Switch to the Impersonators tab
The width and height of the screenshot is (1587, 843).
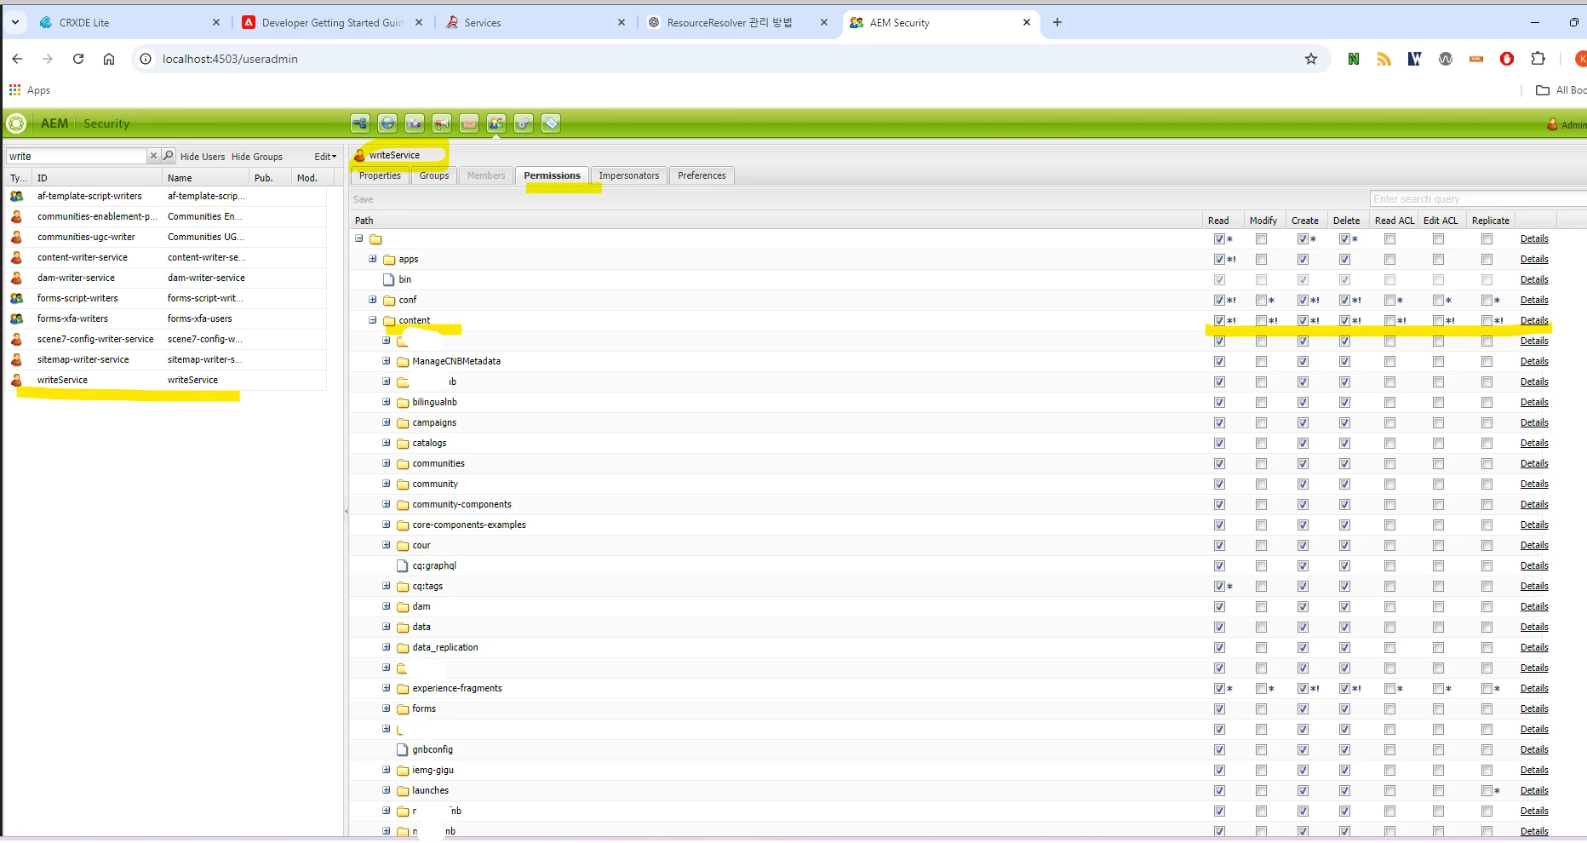[629, 175]
